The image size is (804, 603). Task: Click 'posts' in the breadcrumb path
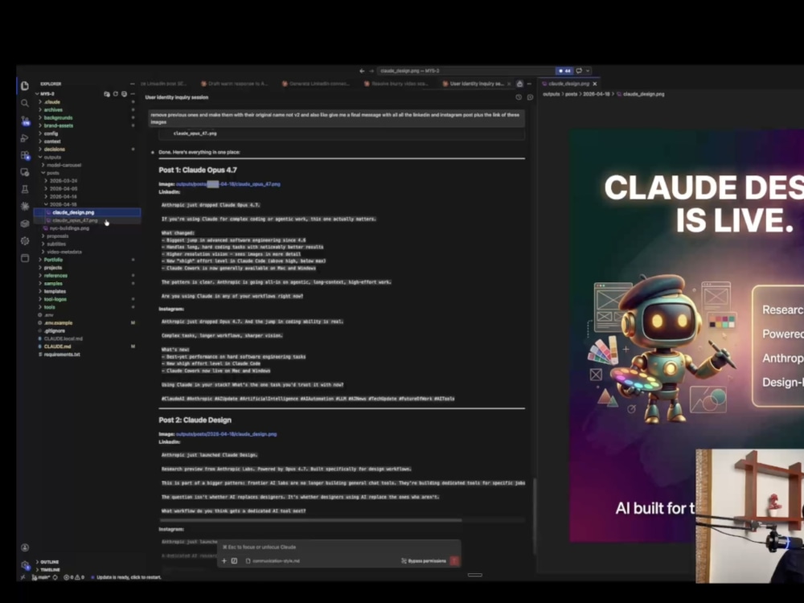pos(571,94)
